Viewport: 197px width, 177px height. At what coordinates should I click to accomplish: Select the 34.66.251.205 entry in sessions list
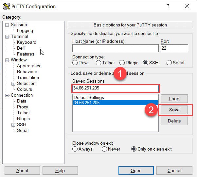(115, 103)
